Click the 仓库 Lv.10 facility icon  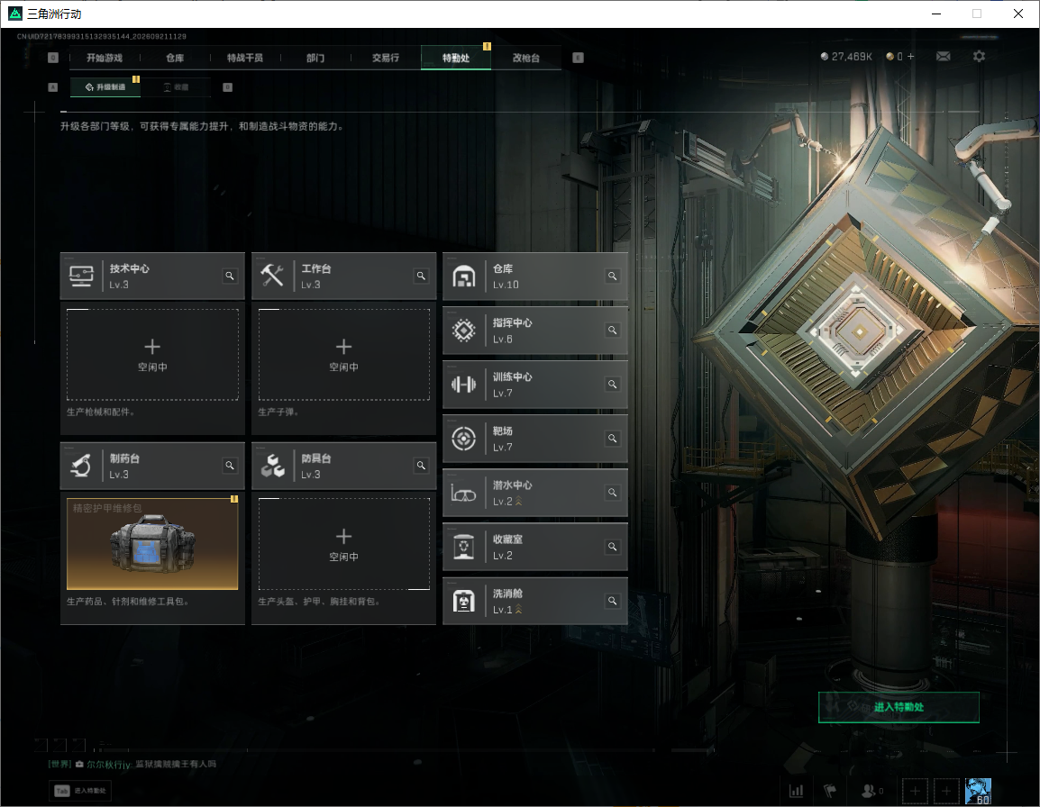(463, 276)
